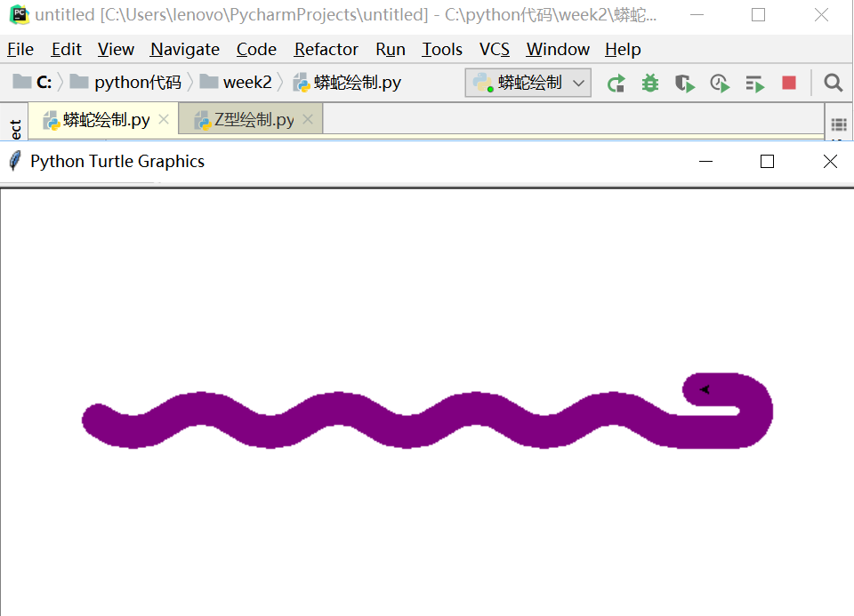
Task: Open the Run menu
Action: point(391,50)
